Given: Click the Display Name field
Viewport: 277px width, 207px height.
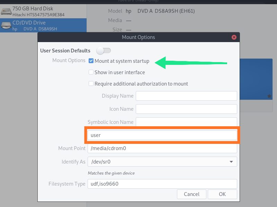Looking at the screenshot, I should (186, 96).
